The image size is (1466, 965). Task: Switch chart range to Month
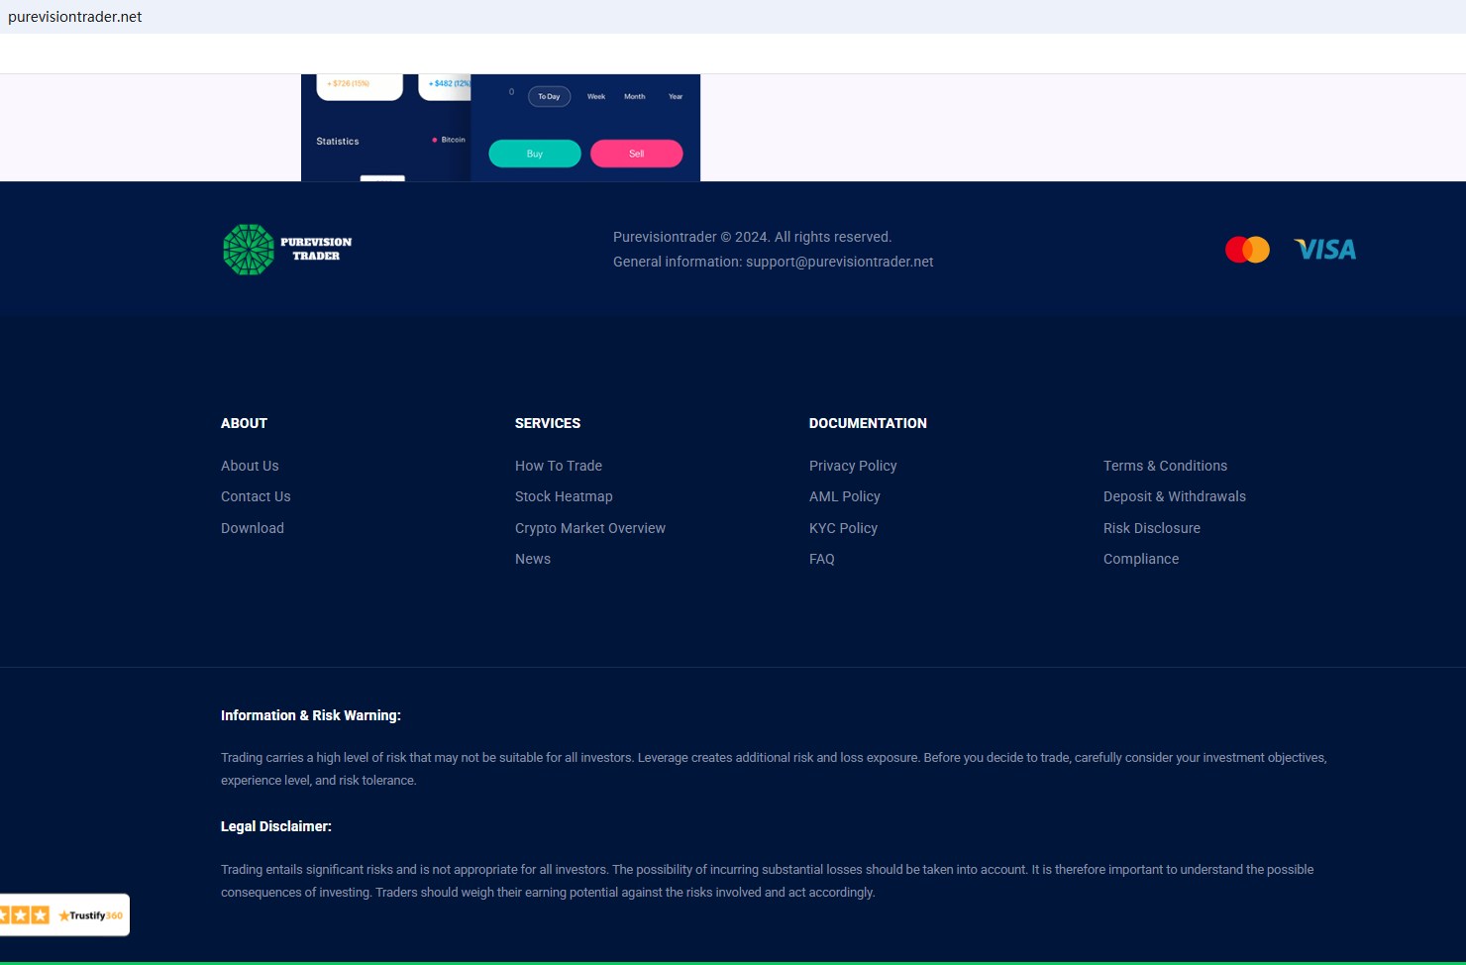(x=635, y=97)
